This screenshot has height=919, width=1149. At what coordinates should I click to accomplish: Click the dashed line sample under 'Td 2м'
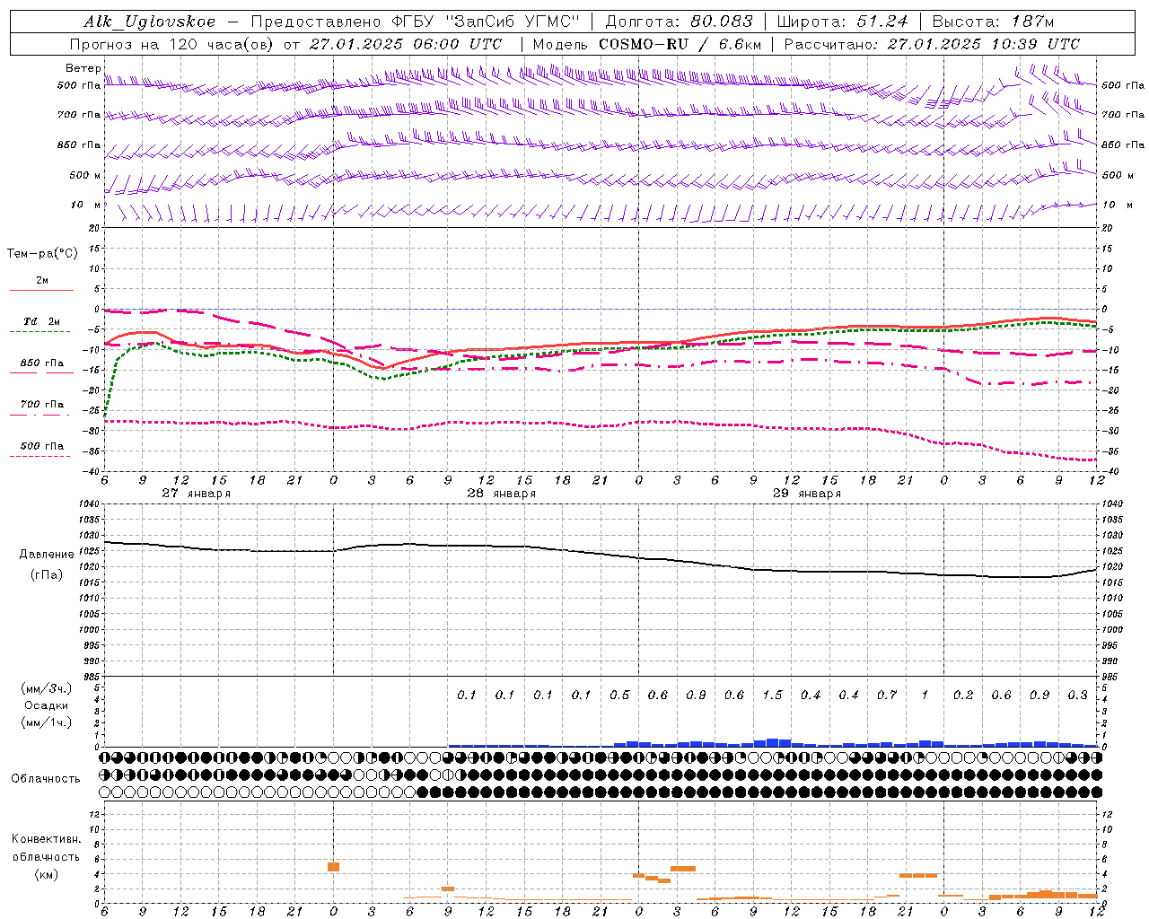[40, 332]
